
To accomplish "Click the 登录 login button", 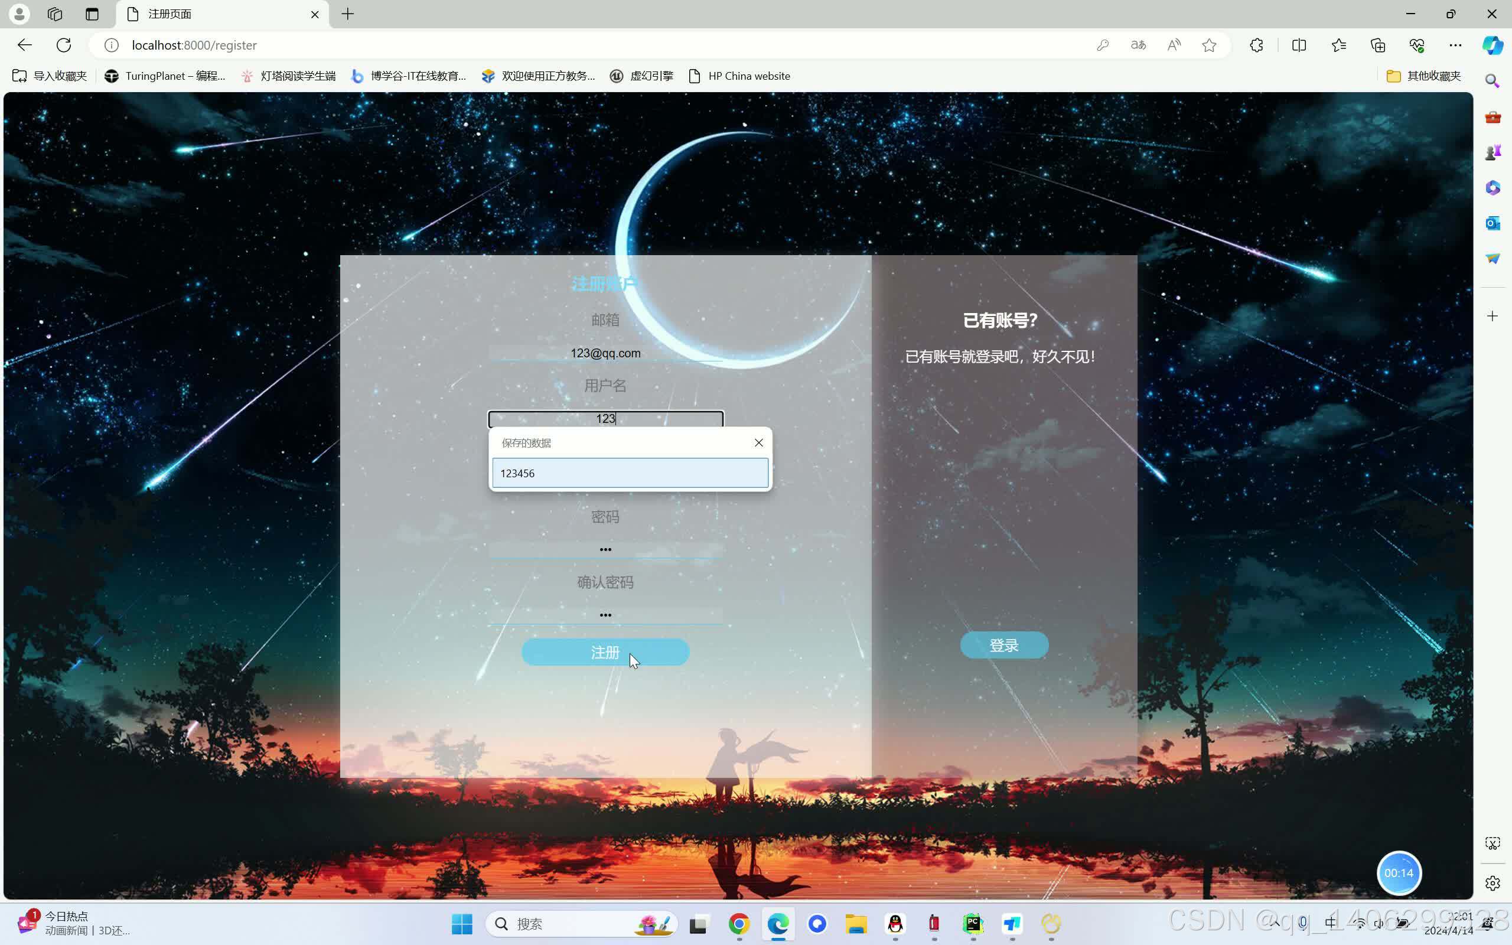I will coord(1003,645).
